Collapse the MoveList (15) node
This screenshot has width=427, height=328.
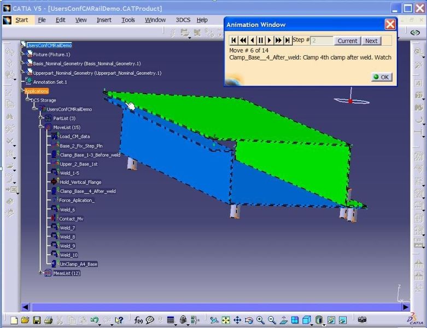coord(40,127)
